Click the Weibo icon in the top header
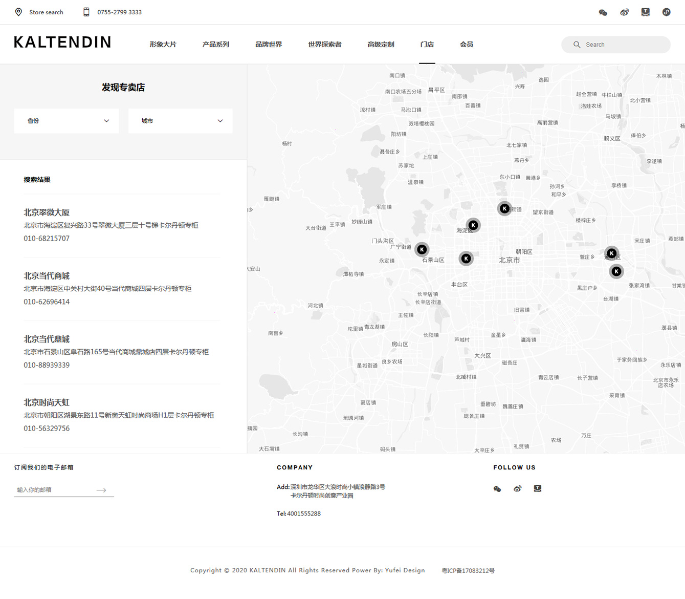 click(624, 12)
